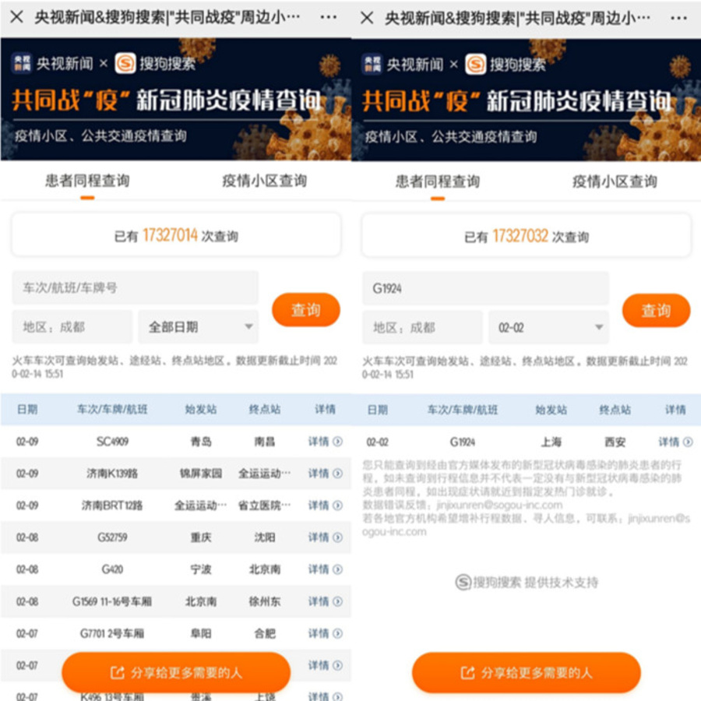This screenshot has width=701, height=701.
Task: View details of the 济南BRT12路 entry
Action: 325,505
